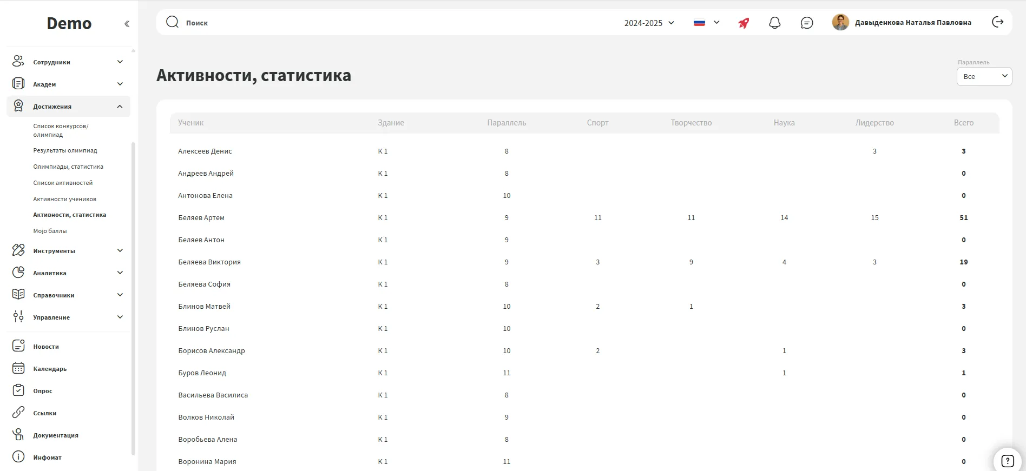The image size is (1026, 471).
Task: Click user name Давыденкова Наталья Павловна
Action: 912,23
